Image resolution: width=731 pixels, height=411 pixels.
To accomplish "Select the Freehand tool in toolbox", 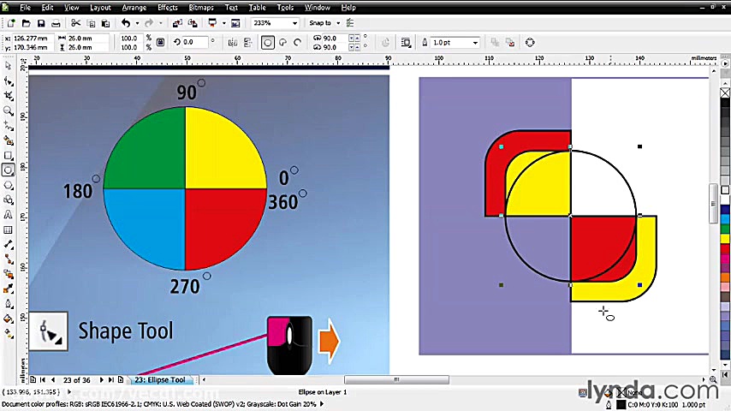I will coord(8,126).
